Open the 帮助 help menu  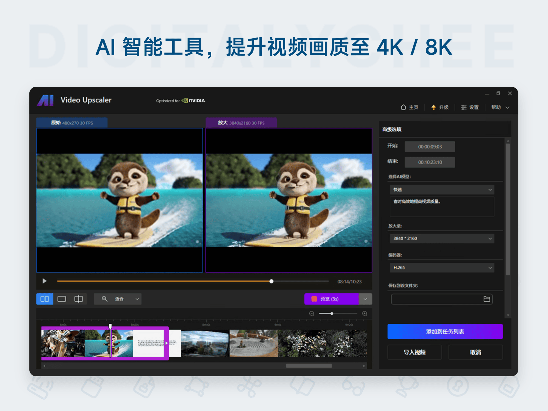[x=496, y=107]
